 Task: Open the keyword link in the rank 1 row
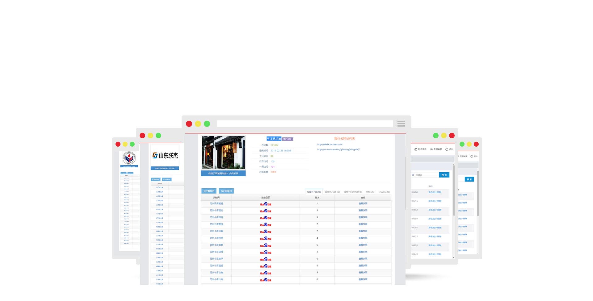coord(216,204)
